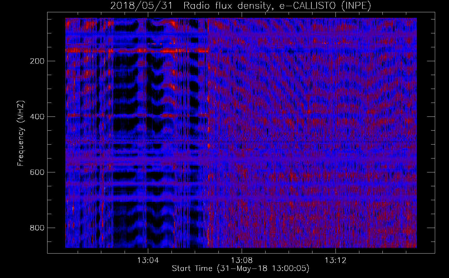Click the '600' frequency tick label

(37, 172)
